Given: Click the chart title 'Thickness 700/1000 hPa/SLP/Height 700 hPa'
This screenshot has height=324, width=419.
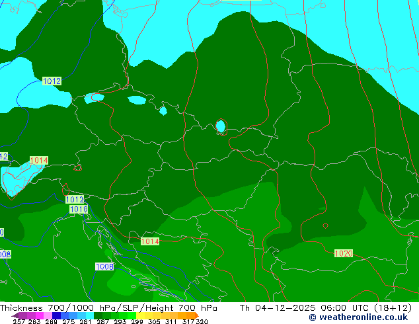Looking at the screenshot, I should [108, 308].
